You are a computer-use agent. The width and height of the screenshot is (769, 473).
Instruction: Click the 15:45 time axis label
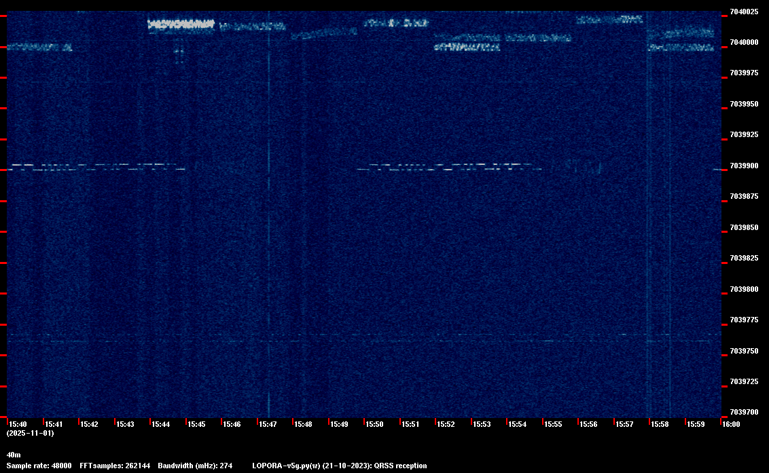click(196, 424)
